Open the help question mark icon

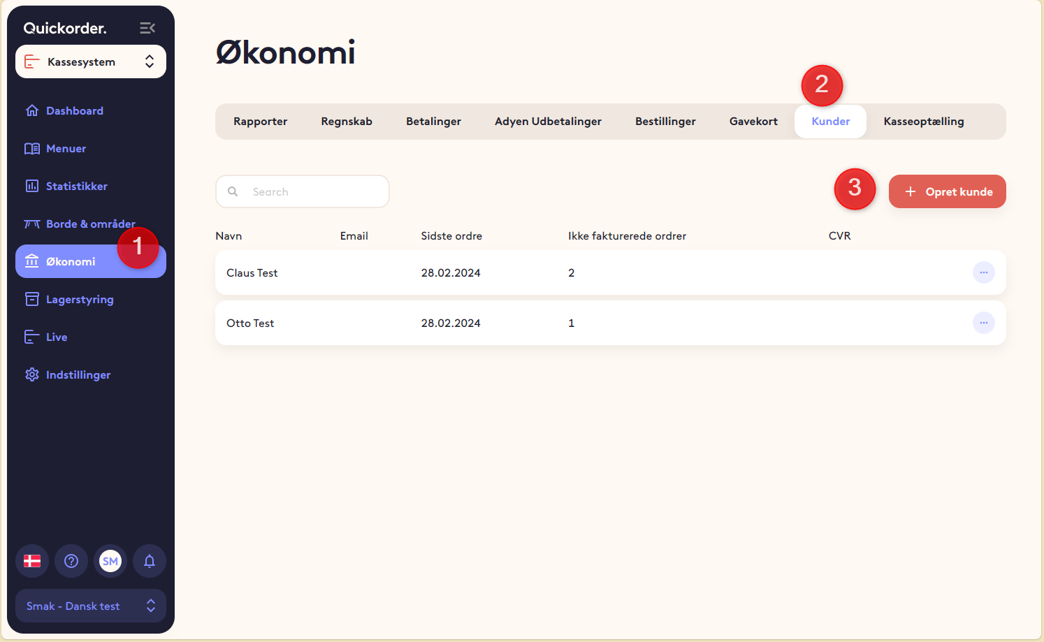point(71,561)
